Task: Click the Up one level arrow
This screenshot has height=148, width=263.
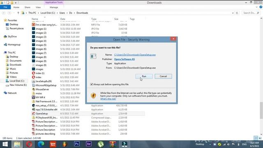Action: coord(18,13)
